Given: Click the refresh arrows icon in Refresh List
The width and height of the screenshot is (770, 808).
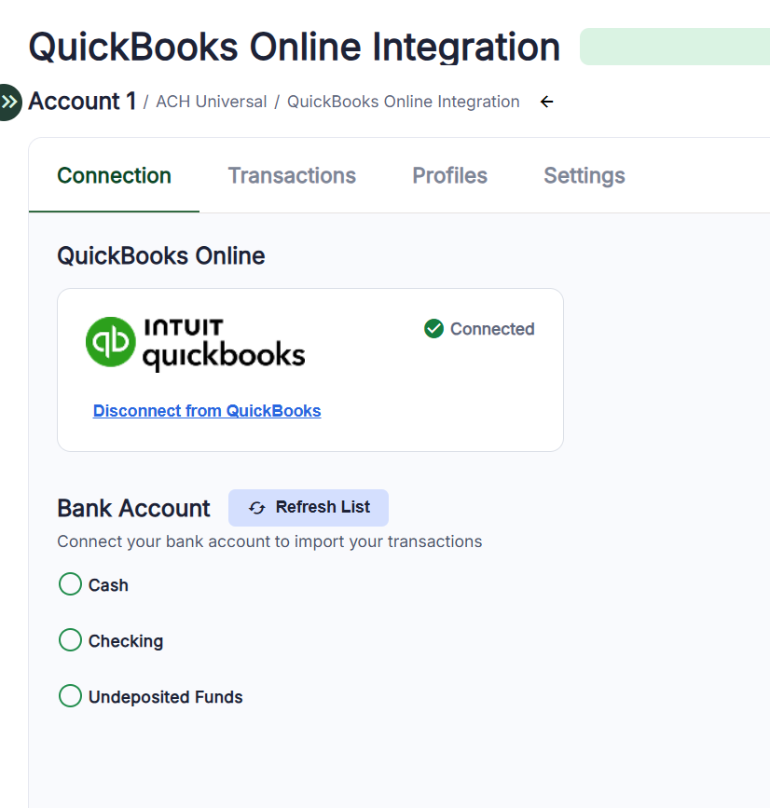Looking at the screenshot, I should coord(256,508).
